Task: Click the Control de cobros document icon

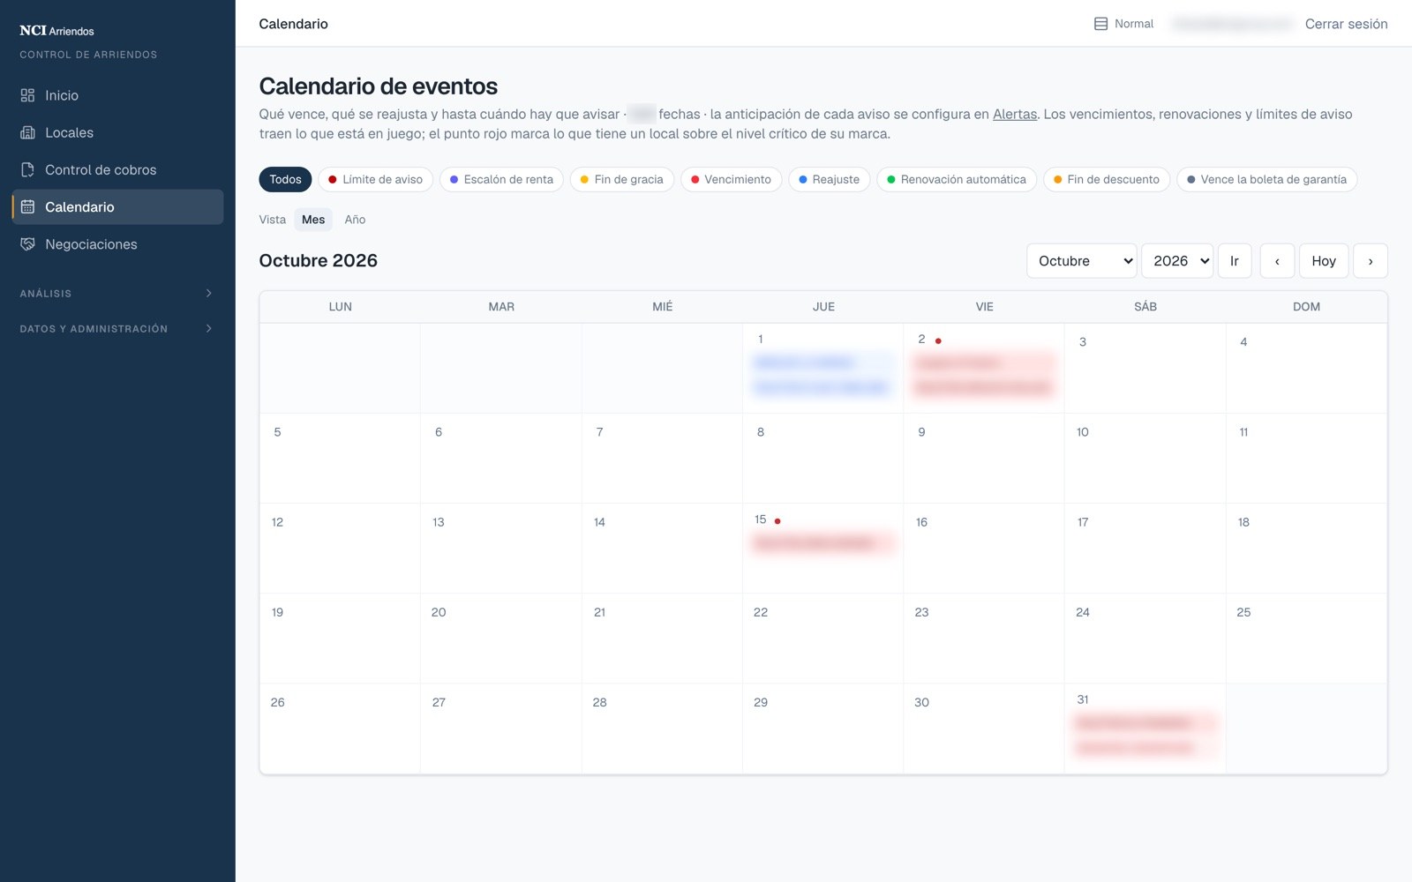Action: (x=27, y=169)
